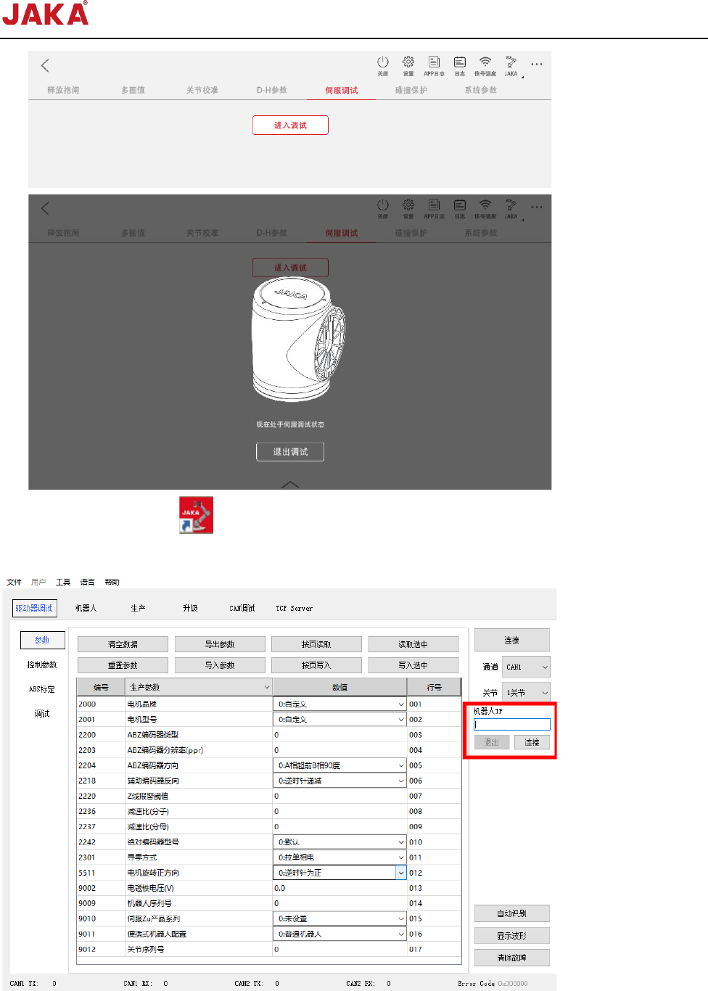Click the 清空数据 button

123,644
